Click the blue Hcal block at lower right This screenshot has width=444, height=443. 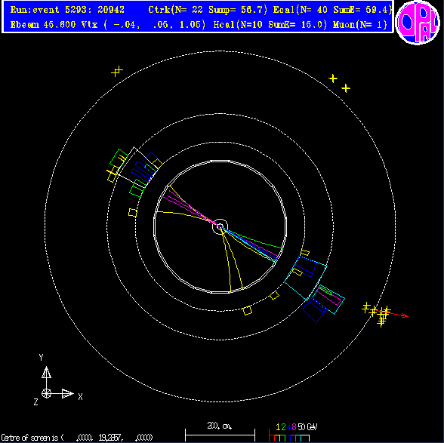pos(314,310)
